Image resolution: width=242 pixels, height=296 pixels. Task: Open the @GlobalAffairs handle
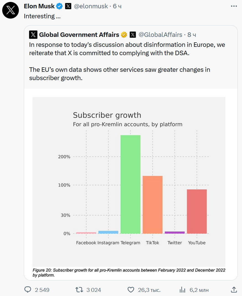pos(160,35)
